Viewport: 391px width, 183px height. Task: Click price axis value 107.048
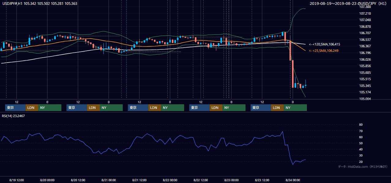pyautogui.click(x=365, y=20)
